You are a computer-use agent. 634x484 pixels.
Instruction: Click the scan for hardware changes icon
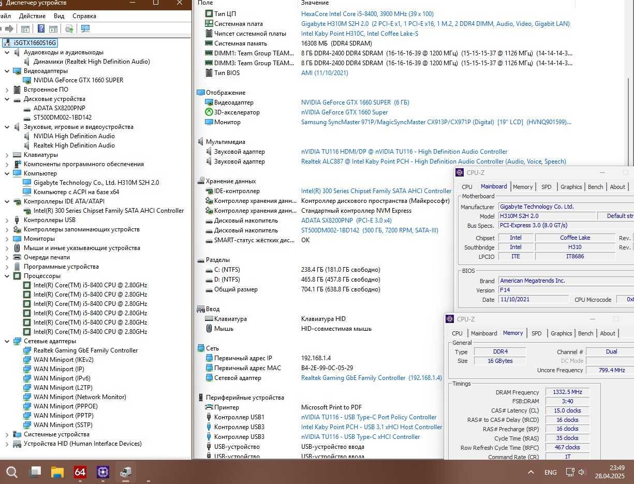click(x=69, y=28)
